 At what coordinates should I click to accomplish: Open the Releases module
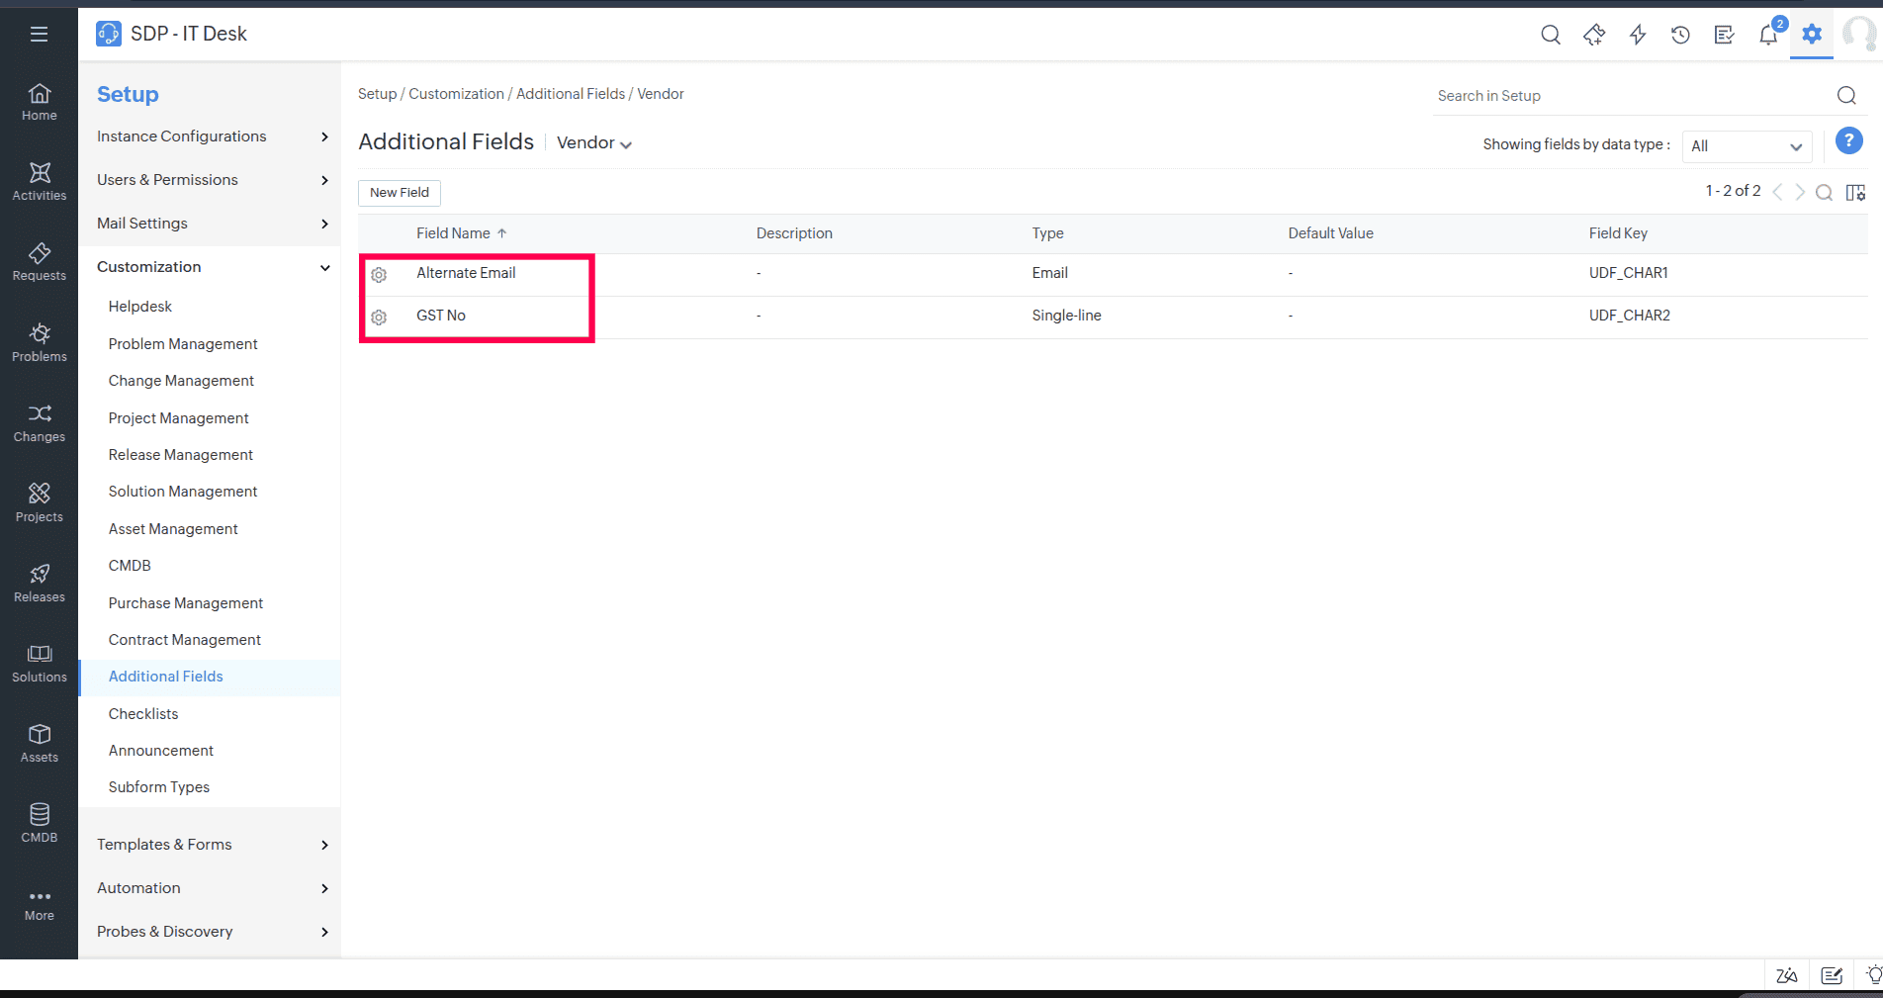(x=40, y=583)
